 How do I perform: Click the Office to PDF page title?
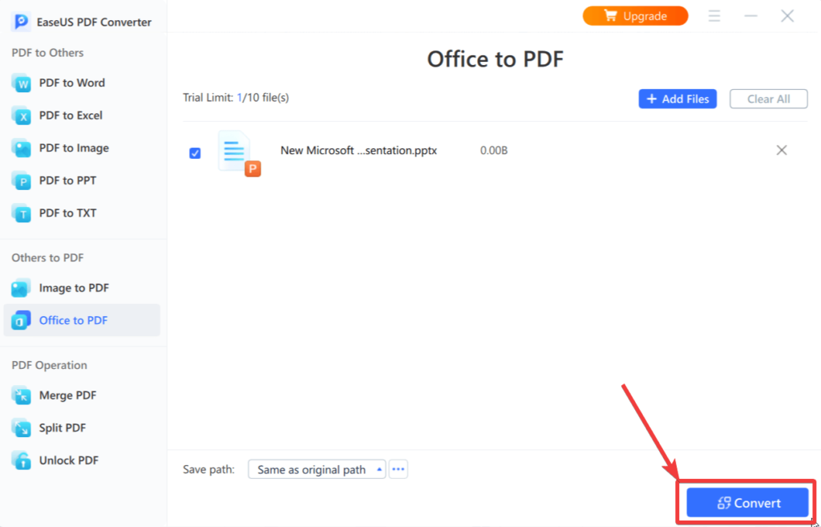(x=495, y=59)
